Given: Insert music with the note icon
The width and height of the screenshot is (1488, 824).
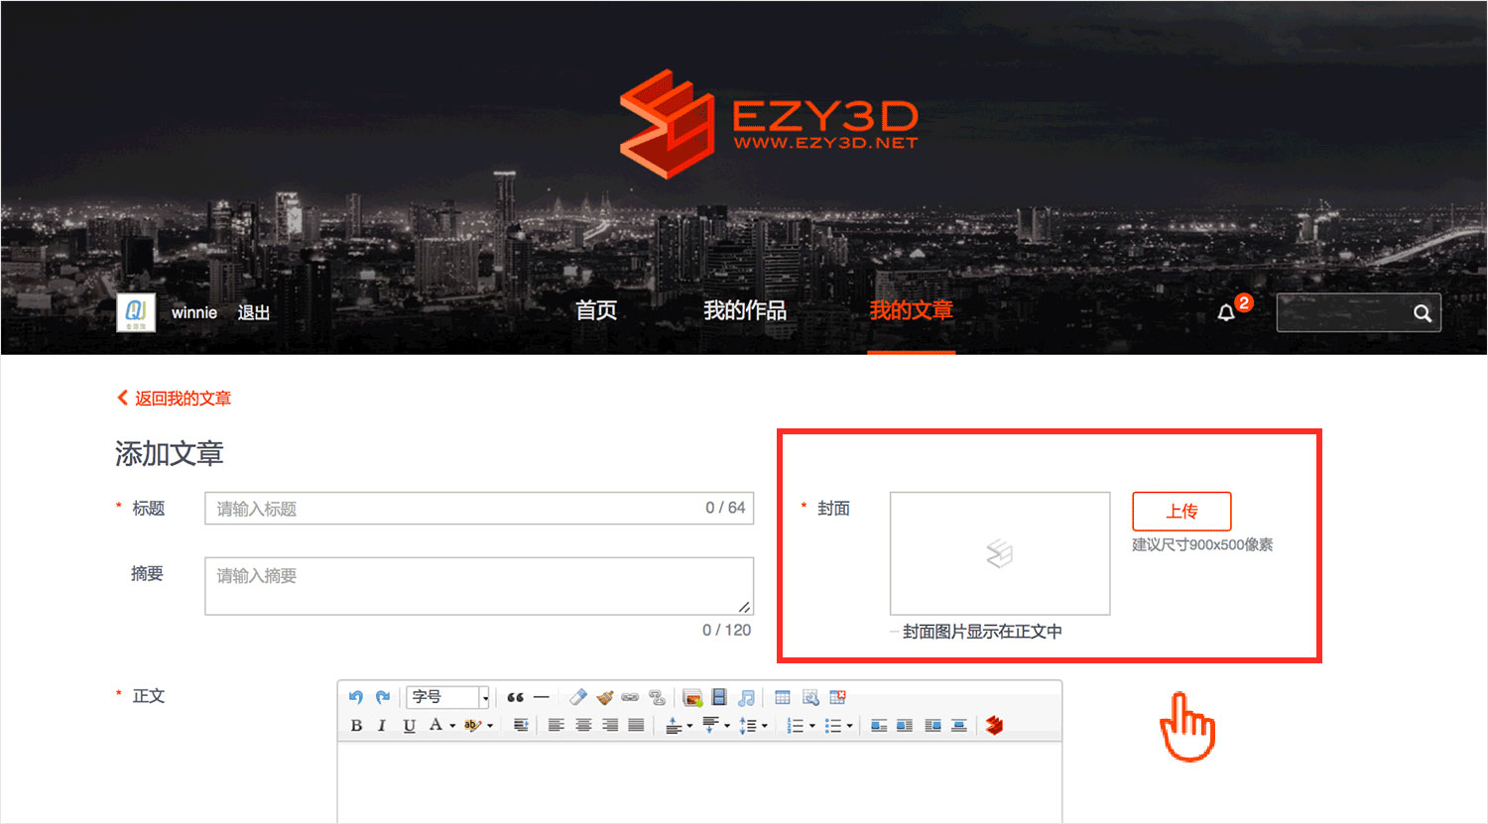Looking at the screenshot, I should pos(746,698).
